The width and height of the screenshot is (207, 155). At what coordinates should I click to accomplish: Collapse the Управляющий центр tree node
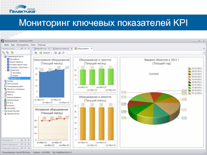[3, 57]
